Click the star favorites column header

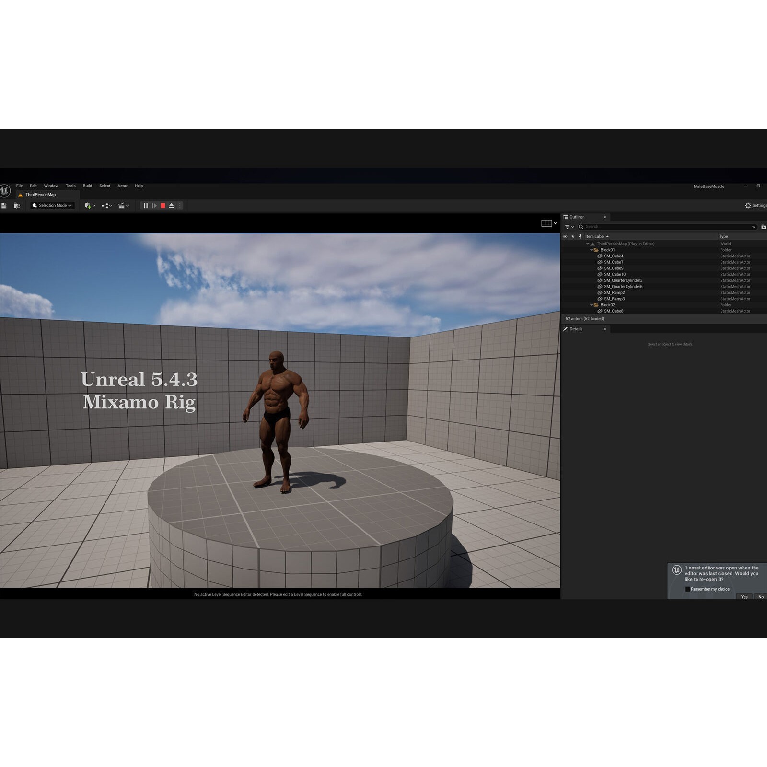(x=573, y=236)
